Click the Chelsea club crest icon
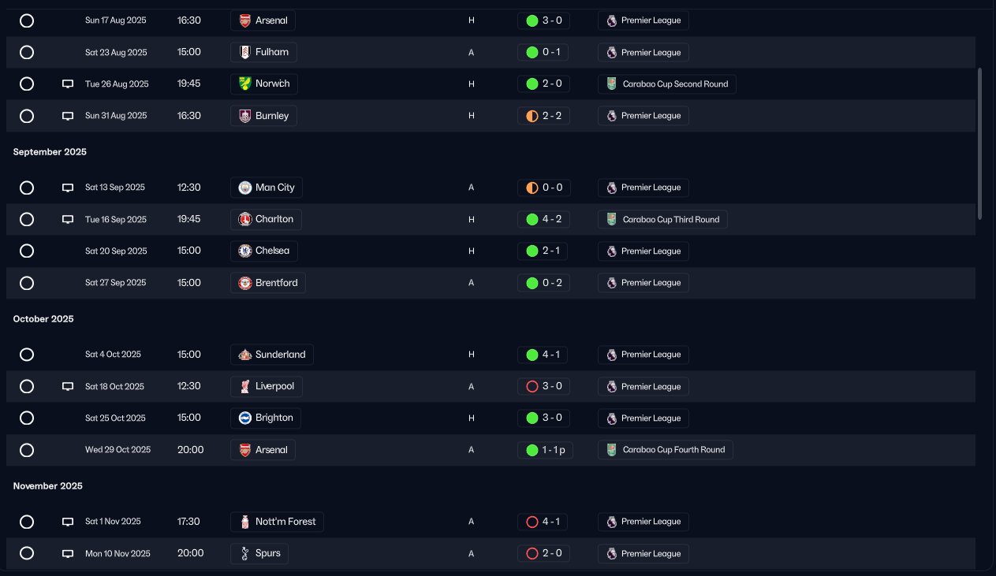This screenshot has width=996, height=576. coord(244,251)
